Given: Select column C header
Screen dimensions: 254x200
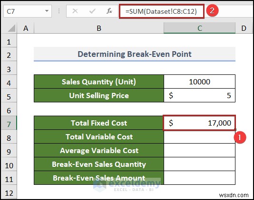Looking at the screenshot, I should [200, 28].
